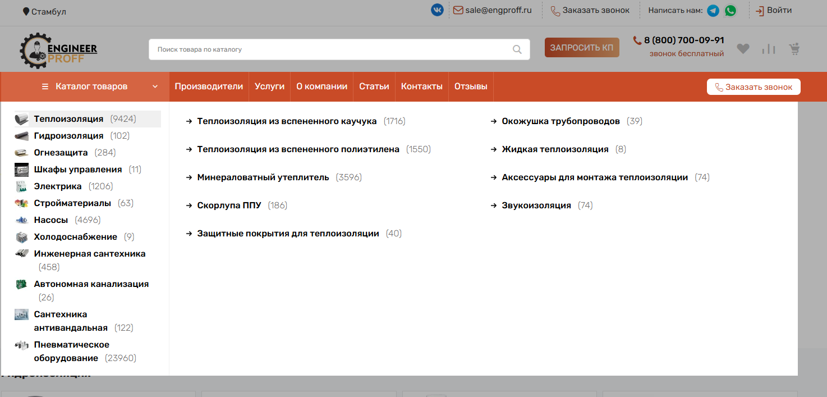This screenshot has height=397, width=827.
Task: Open the shopping cart icon
Action: (794, 49)
